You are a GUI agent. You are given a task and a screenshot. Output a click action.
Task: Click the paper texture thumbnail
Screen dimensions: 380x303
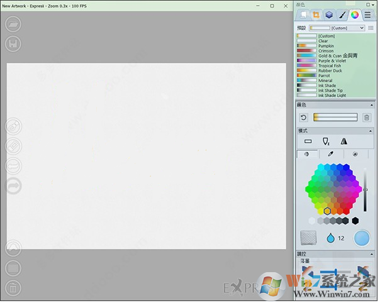tap(308, 238)
